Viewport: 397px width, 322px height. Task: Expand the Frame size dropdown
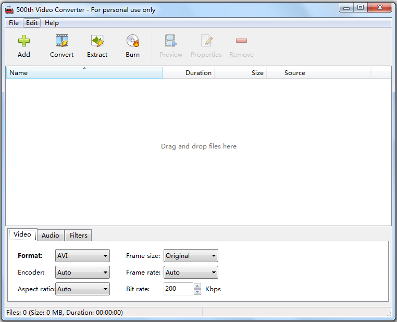[191, 256]
